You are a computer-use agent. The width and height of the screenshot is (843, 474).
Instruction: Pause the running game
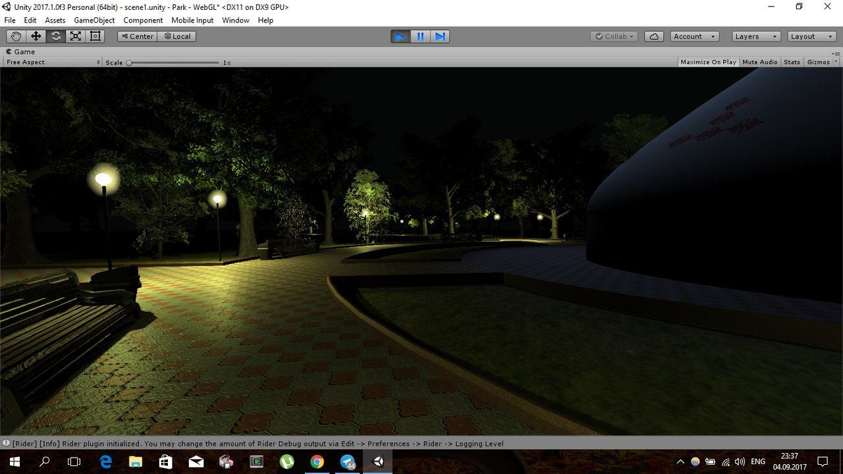[x=420, y=36]
